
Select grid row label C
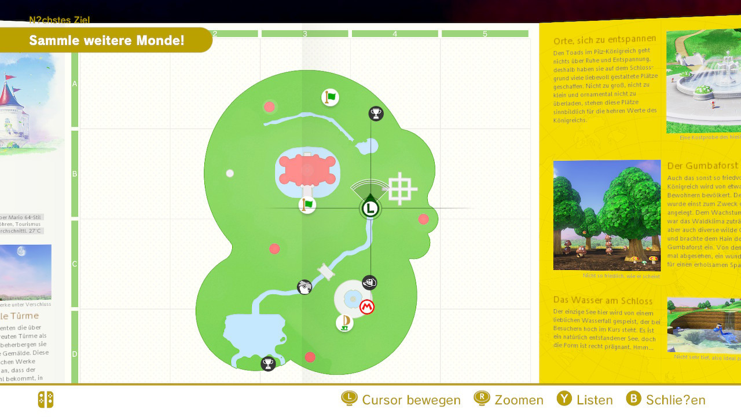[x=75, y=264]
